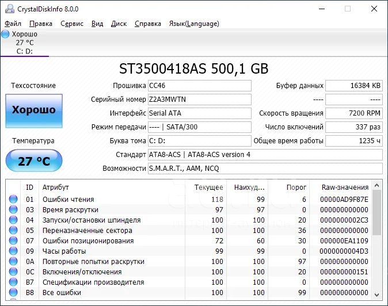
Task: Click the Порог column header
Action: [x=289, y=188]
